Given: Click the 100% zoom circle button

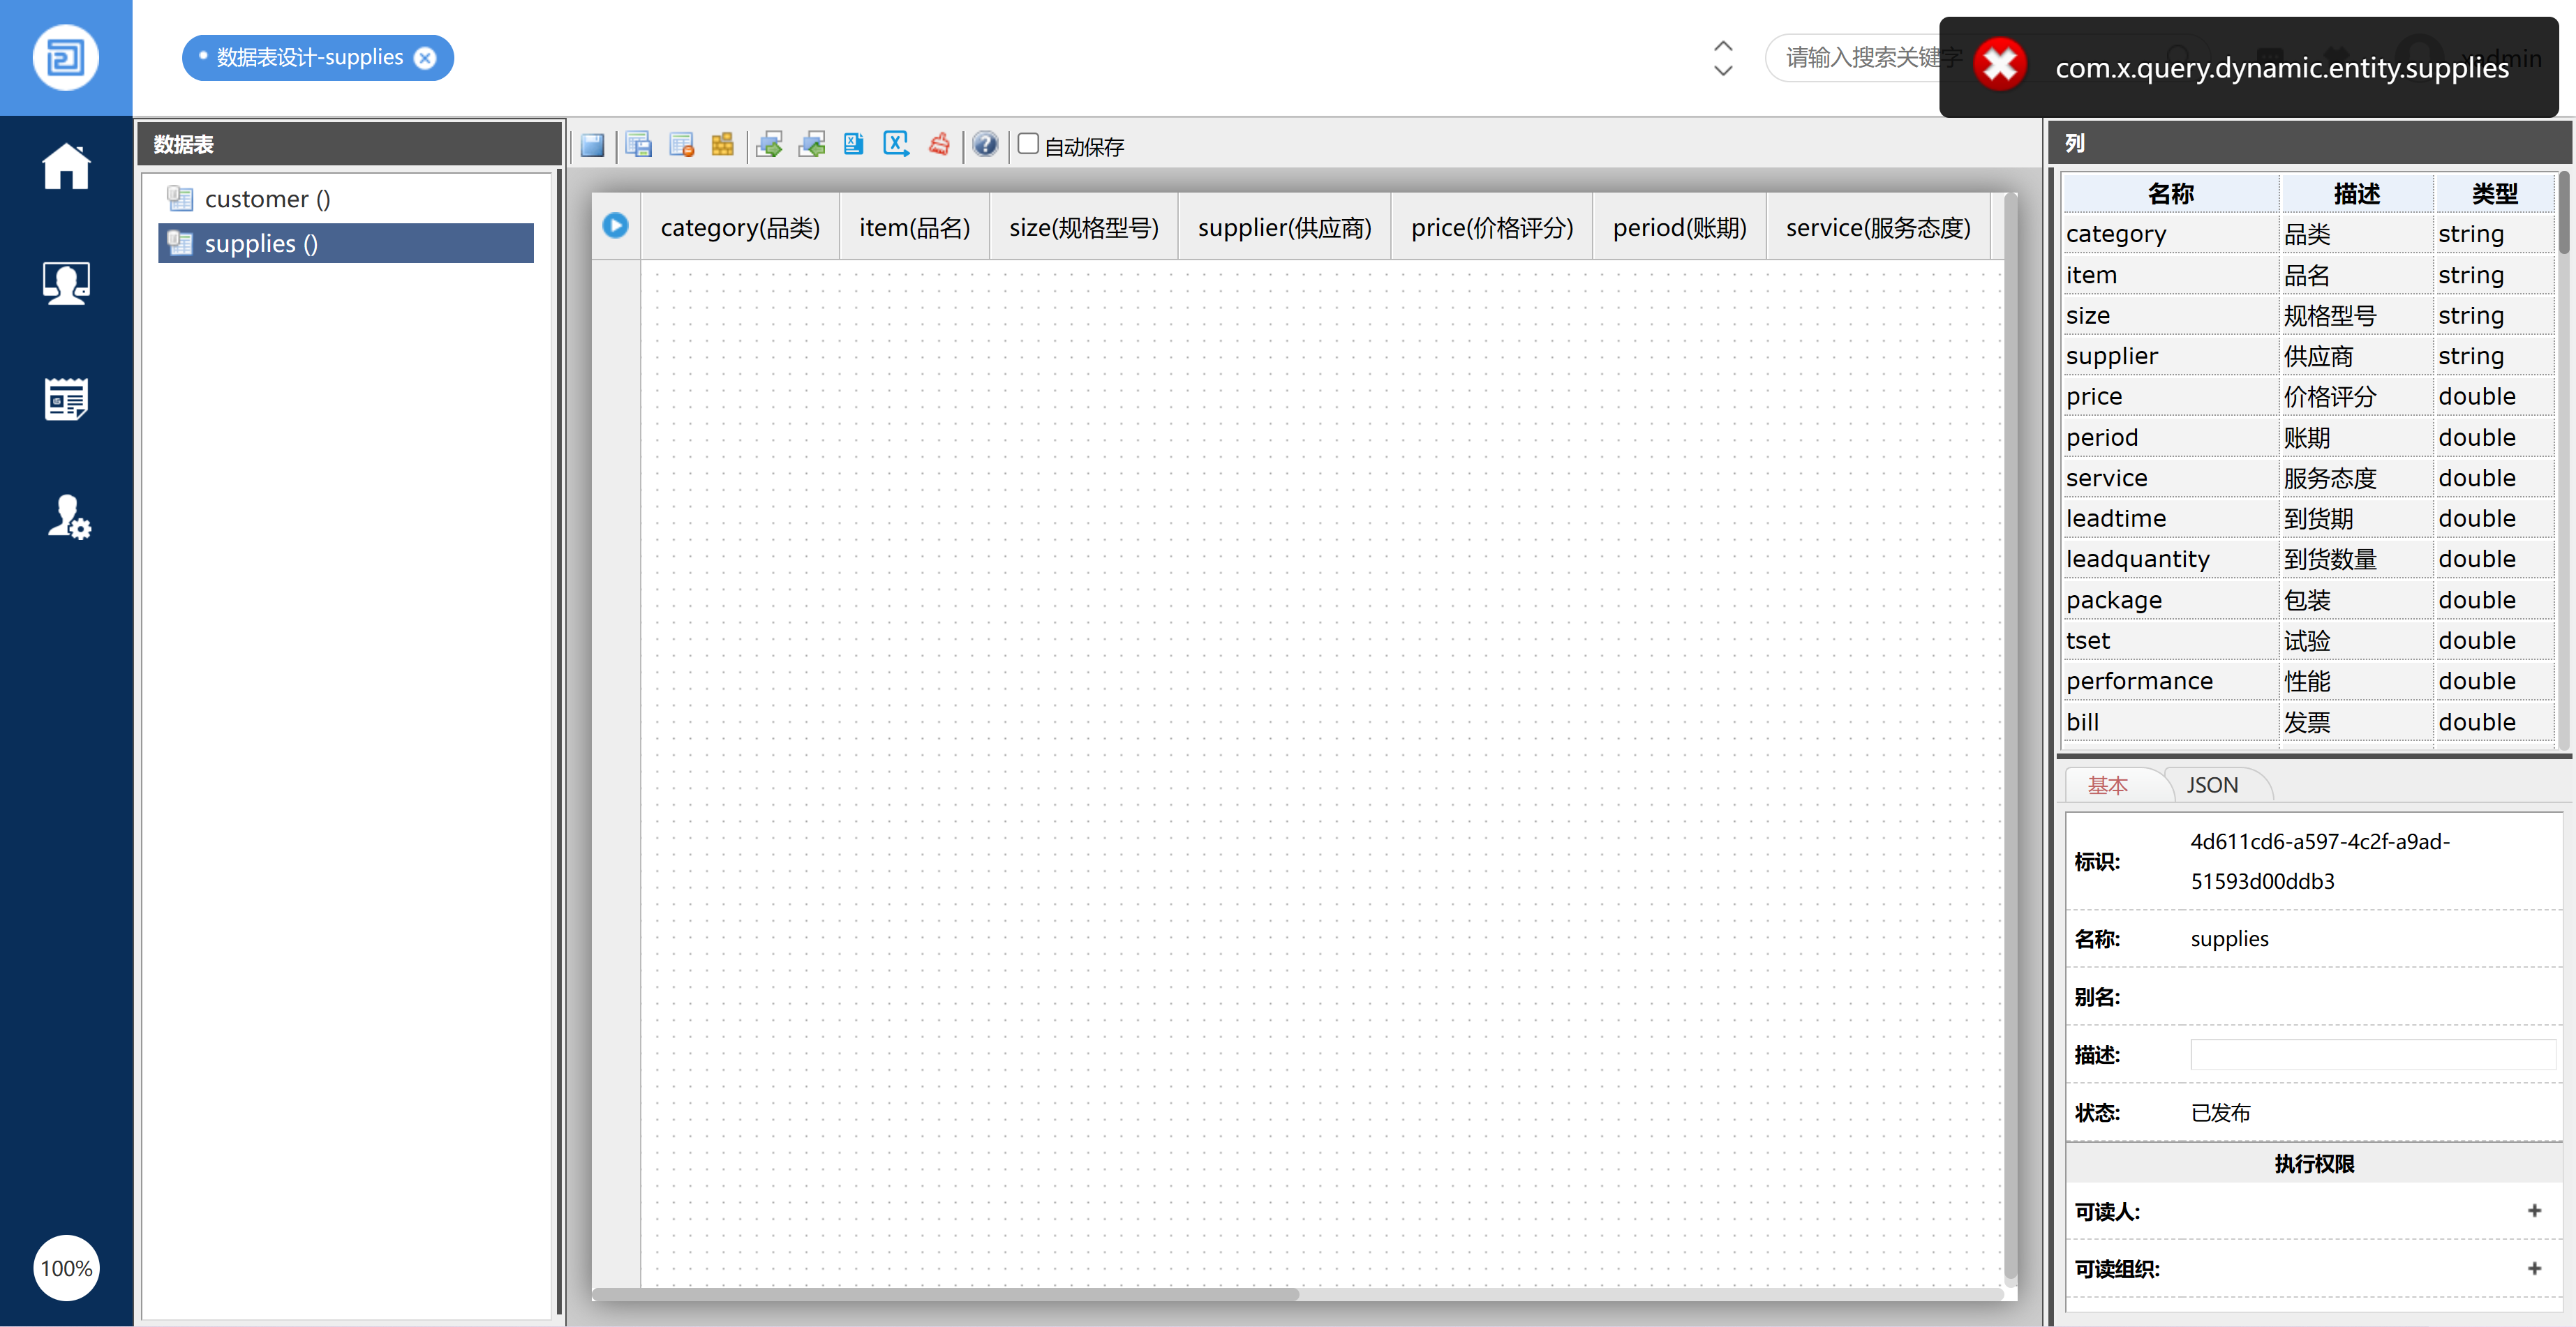Looking at the screenshot, I should [x=66, y=1268].
